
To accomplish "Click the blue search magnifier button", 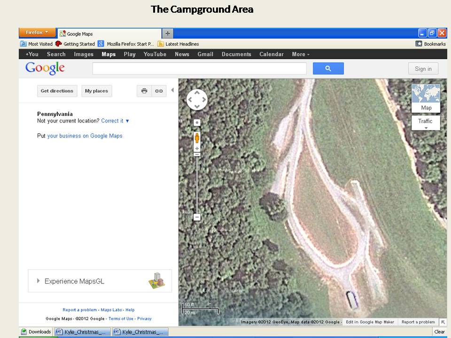I will 328,69.
